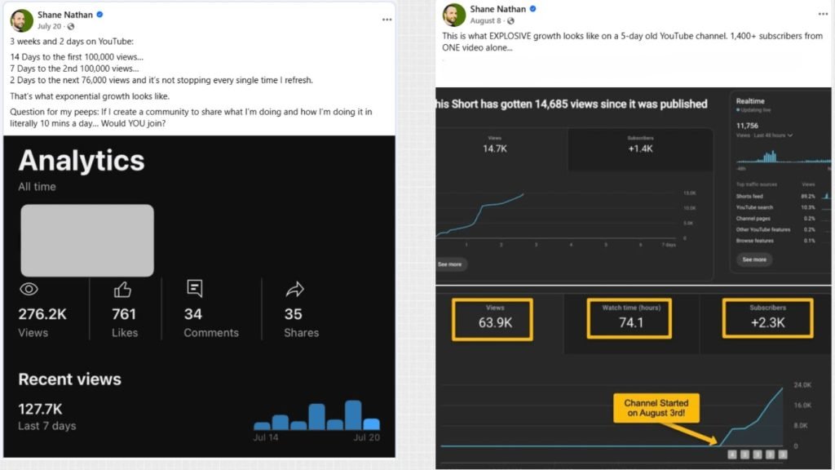Click the eye Views icon in Analytics

coord(29,290)
